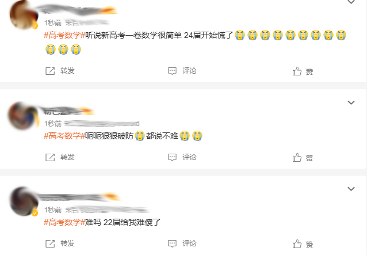Expand the chevron menu on the third post
Image resolution: width=367 pixels, height=255 pixels.
click(x=351, y=189)
